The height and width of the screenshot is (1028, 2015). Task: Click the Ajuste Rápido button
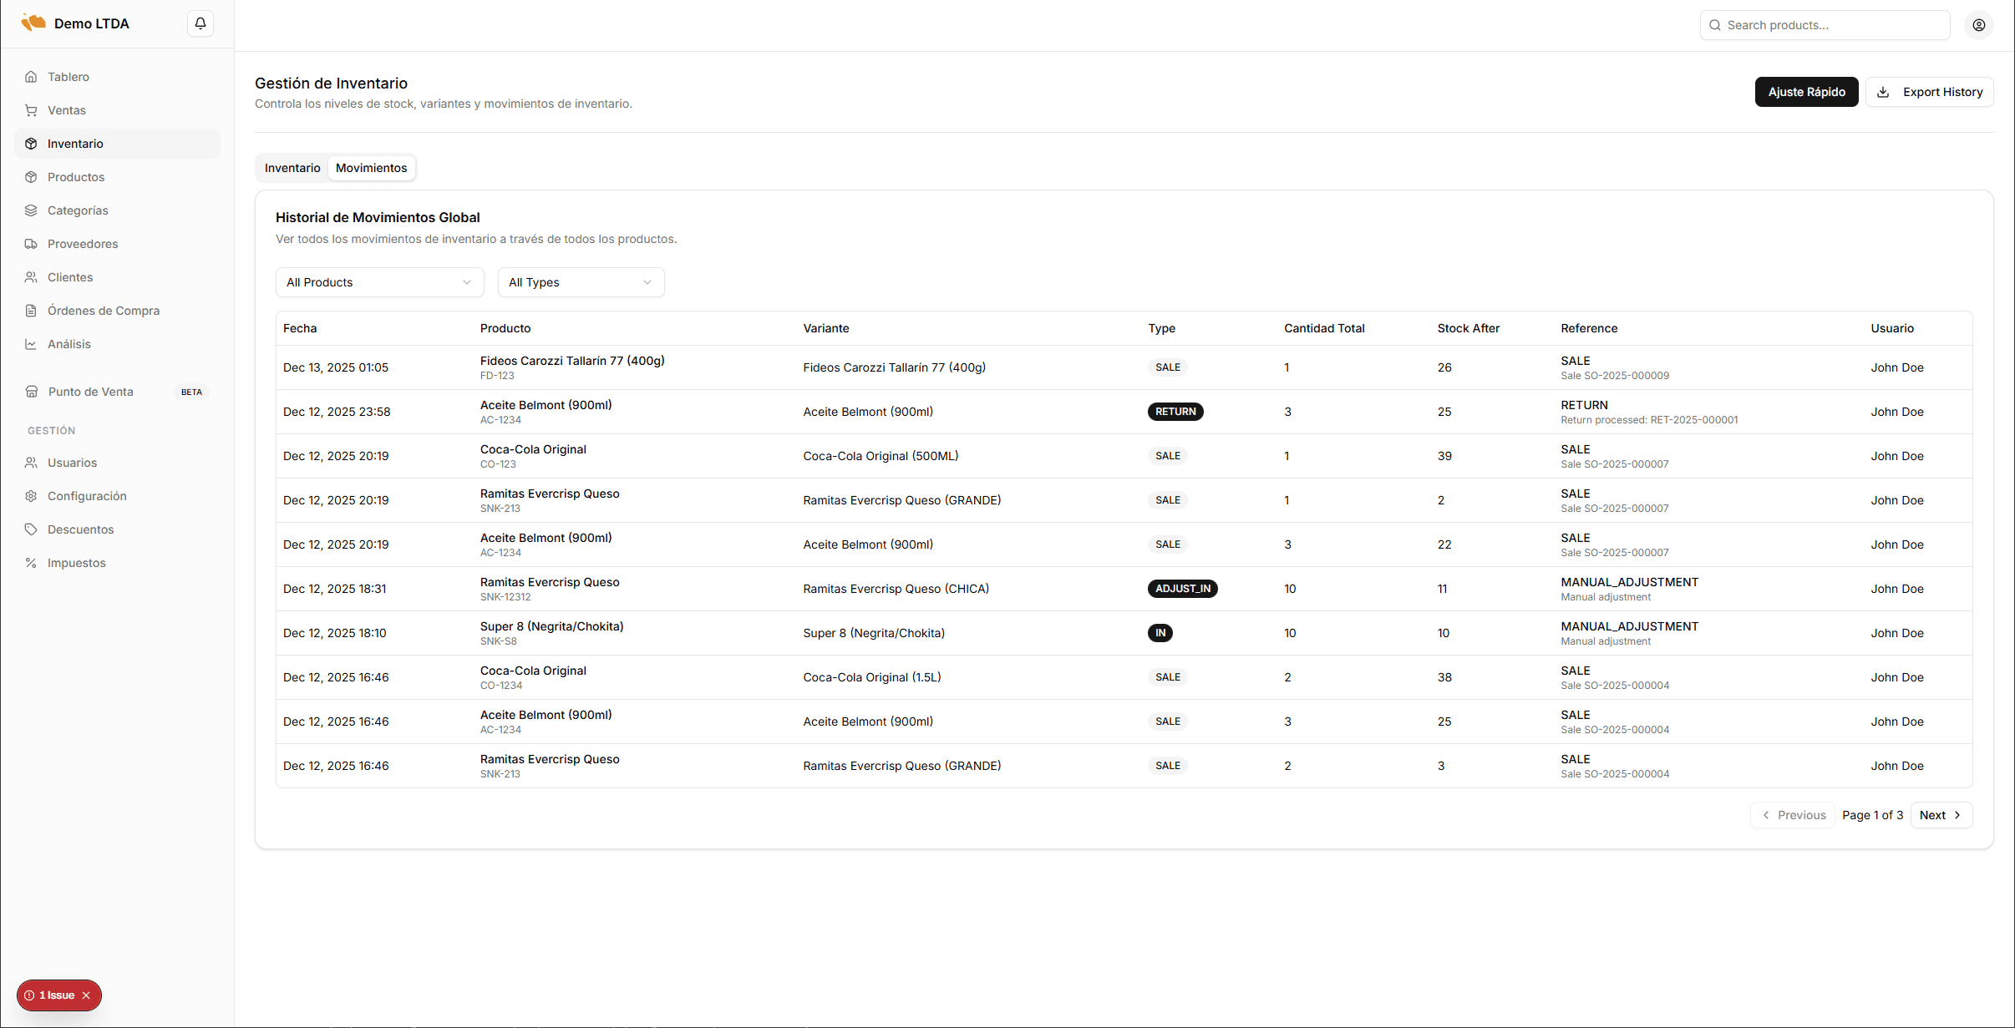(x=1806, y=91)
